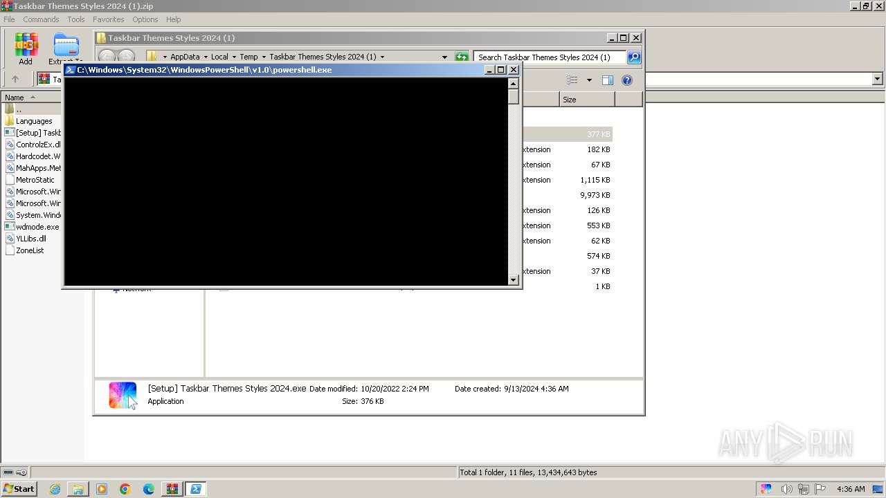Switch to WinRAR taskbar button
Viewport: 886px width, 498px height.
(172, 489)
